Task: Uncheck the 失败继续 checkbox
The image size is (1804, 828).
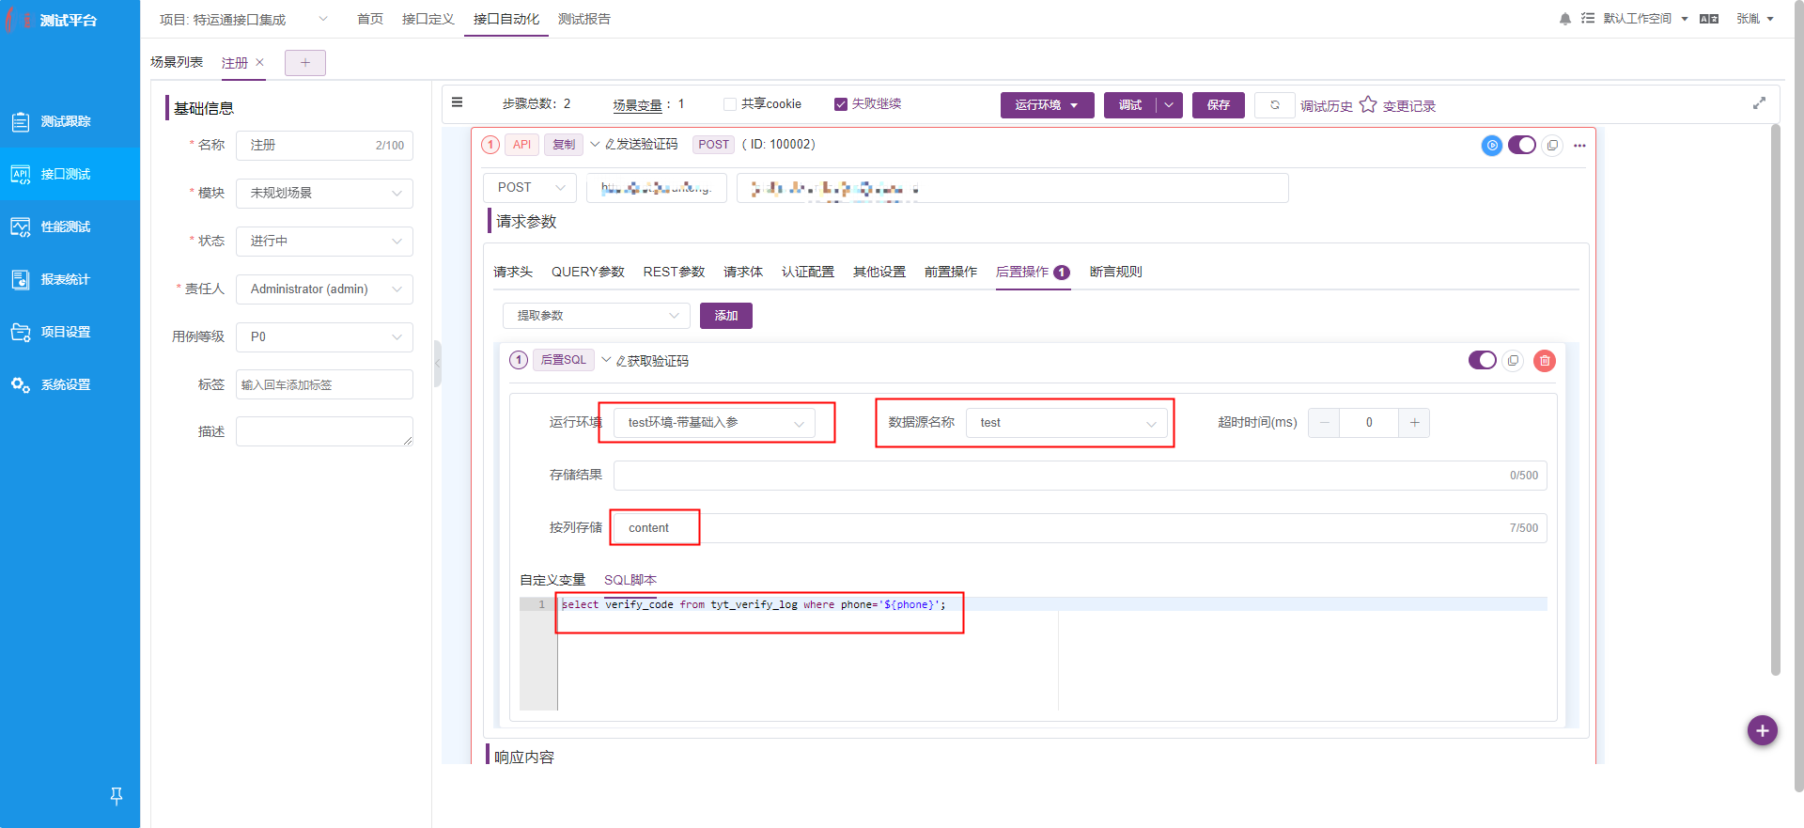Action: tap(841, 104)
